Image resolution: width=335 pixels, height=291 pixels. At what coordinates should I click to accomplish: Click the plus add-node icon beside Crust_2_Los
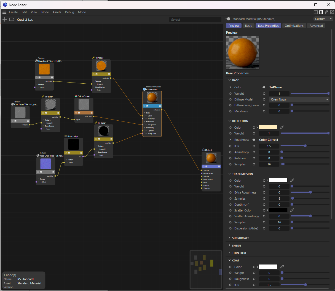(5, 19)
